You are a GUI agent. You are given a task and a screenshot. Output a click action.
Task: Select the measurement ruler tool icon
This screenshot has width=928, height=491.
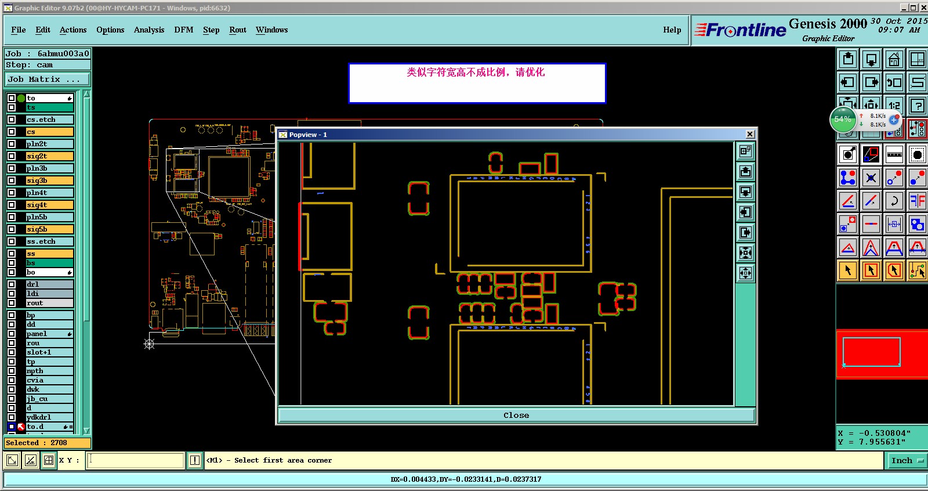point(894,154)
